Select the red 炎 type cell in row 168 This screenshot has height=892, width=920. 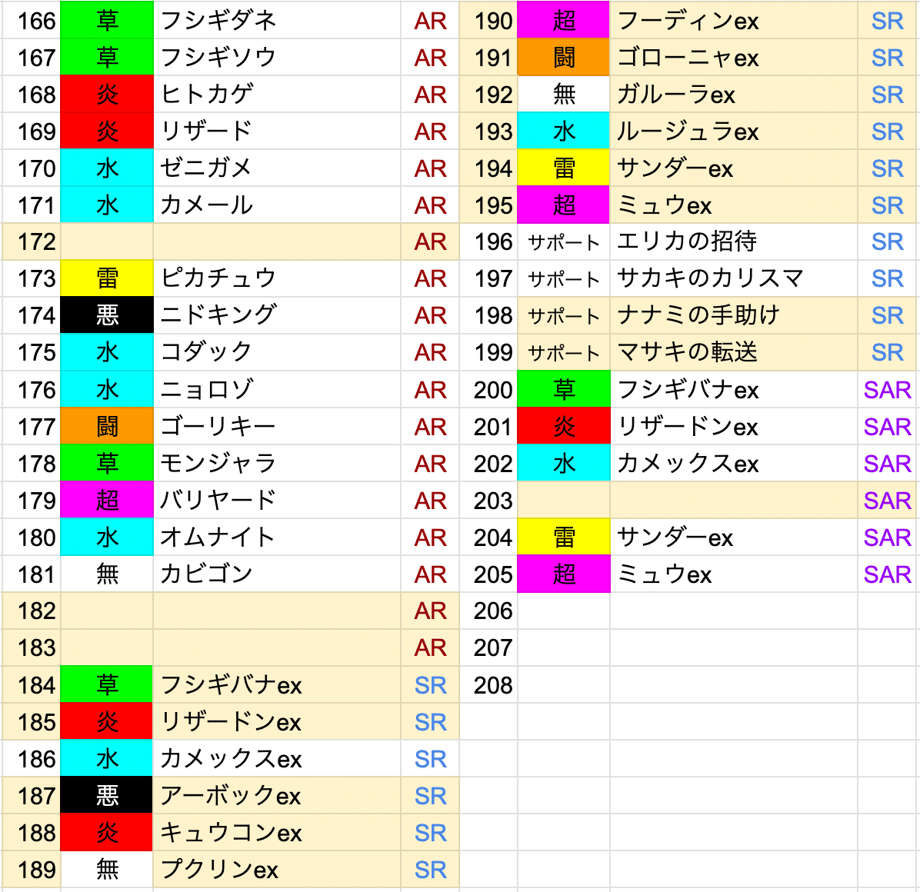[x=107, y=95]
